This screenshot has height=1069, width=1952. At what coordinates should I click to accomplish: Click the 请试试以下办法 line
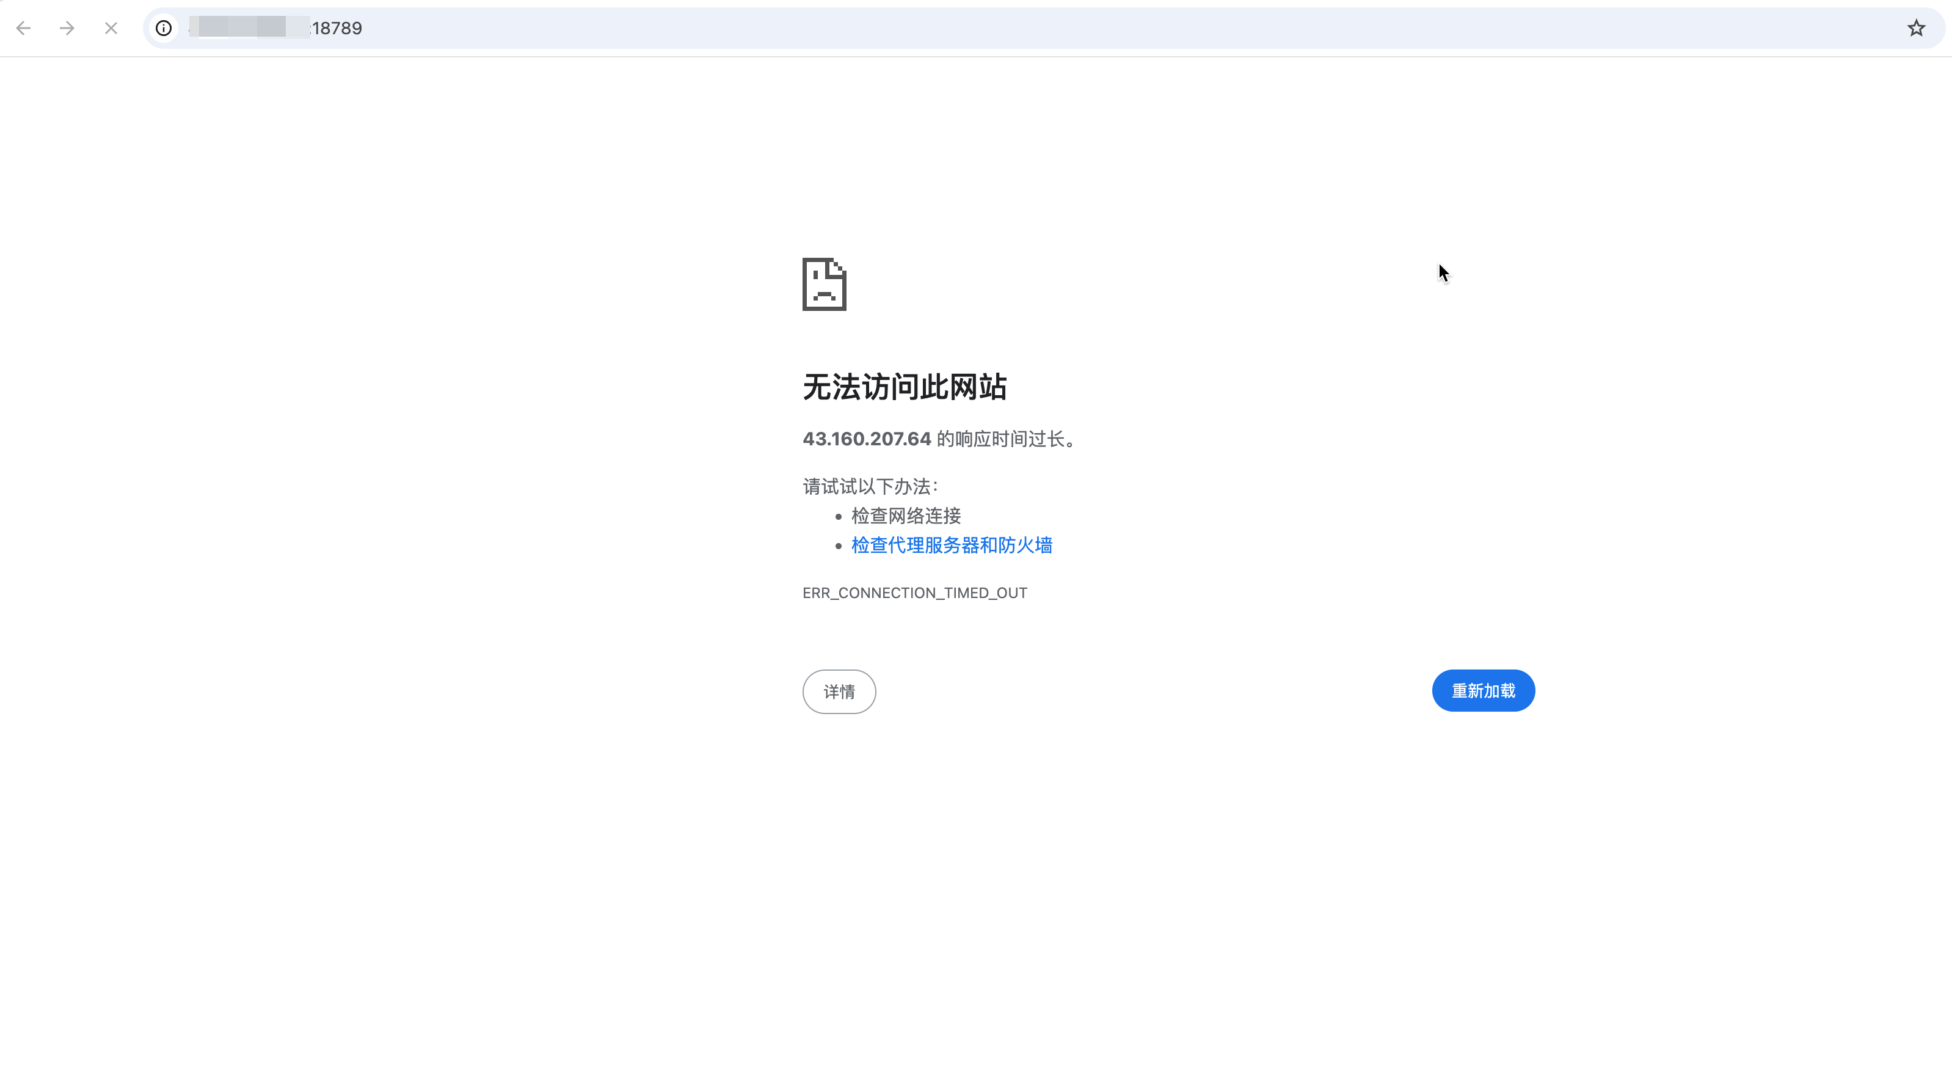870,486
